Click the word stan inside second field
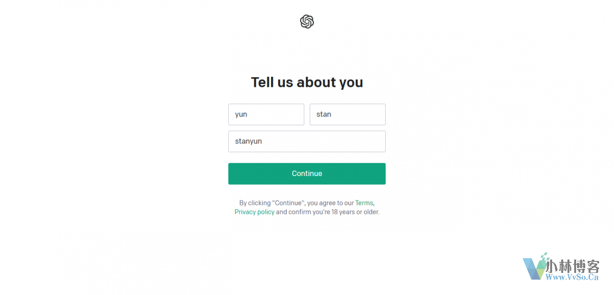 324,114
